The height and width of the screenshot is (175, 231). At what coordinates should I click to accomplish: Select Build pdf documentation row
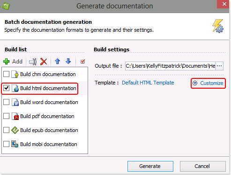click(45, 116)
